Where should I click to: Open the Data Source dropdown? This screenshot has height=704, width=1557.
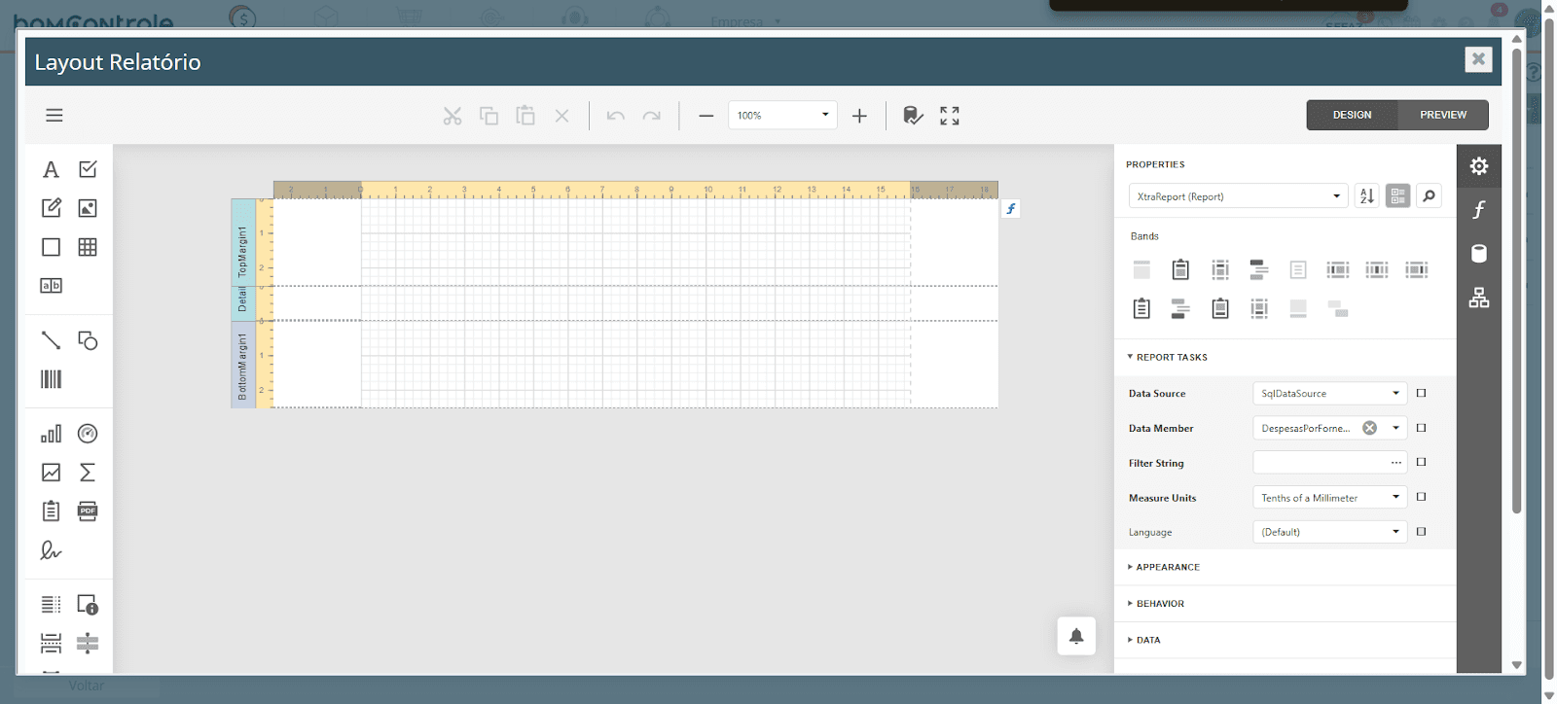click(1329, 394)
